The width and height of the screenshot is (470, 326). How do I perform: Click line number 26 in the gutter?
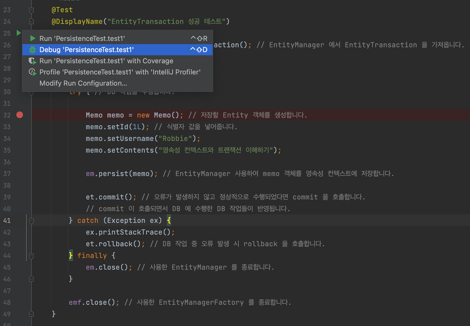tap(7, 45)
